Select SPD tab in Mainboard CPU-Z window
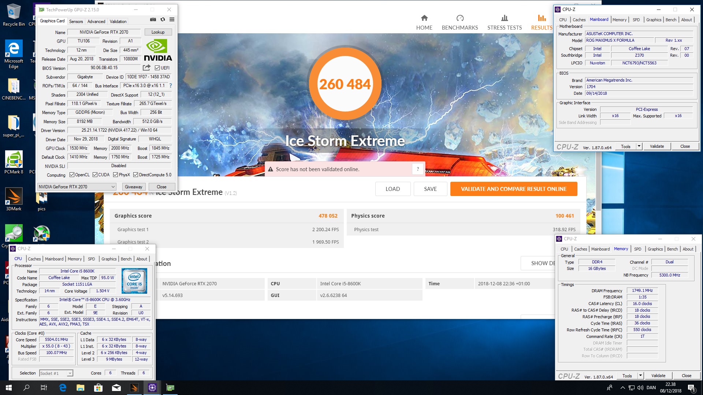 636,20
